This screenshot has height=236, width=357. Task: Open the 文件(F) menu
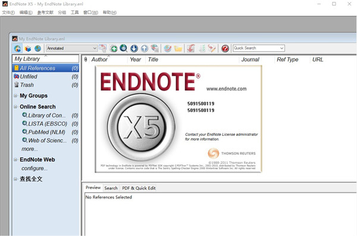pos(8,13)
